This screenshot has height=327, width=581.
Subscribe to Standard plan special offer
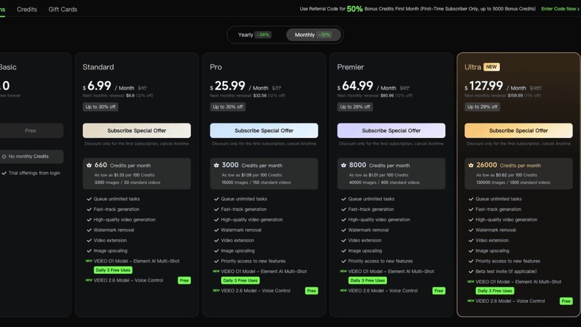pyautogui.click(x=137, y=131)
